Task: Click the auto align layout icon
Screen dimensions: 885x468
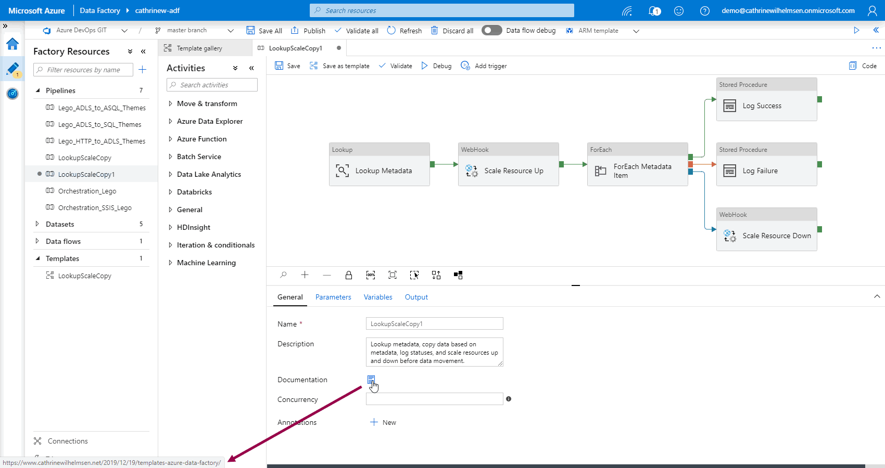Action: point(436,275)
